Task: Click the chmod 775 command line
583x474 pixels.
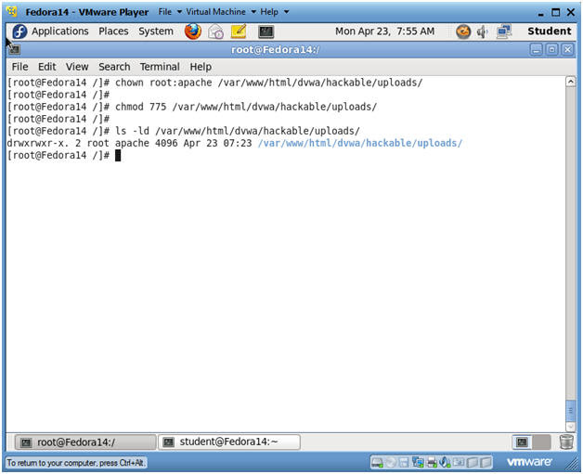Action: [x=192, y=107]
